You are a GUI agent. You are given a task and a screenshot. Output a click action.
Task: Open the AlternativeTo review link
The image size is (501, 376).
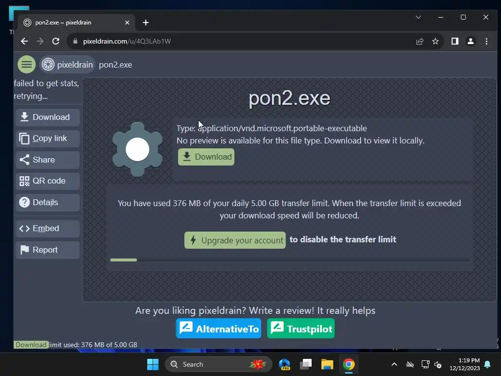[x=219, y=329]
